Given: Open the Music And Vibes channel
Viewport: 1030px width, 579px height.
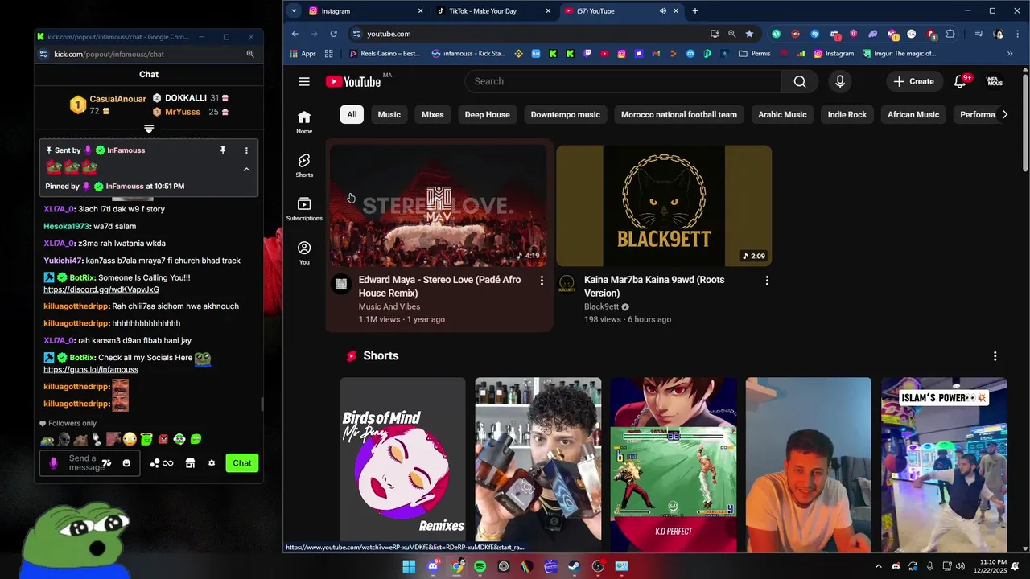Looking at the screenshot, I should pos(389,306).
